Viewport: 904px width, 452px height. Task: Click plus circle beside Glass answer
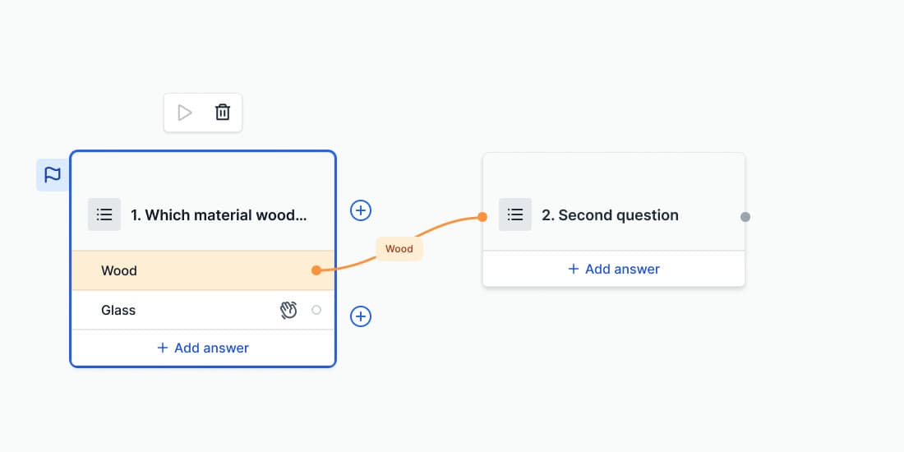(x=361, y=316)
